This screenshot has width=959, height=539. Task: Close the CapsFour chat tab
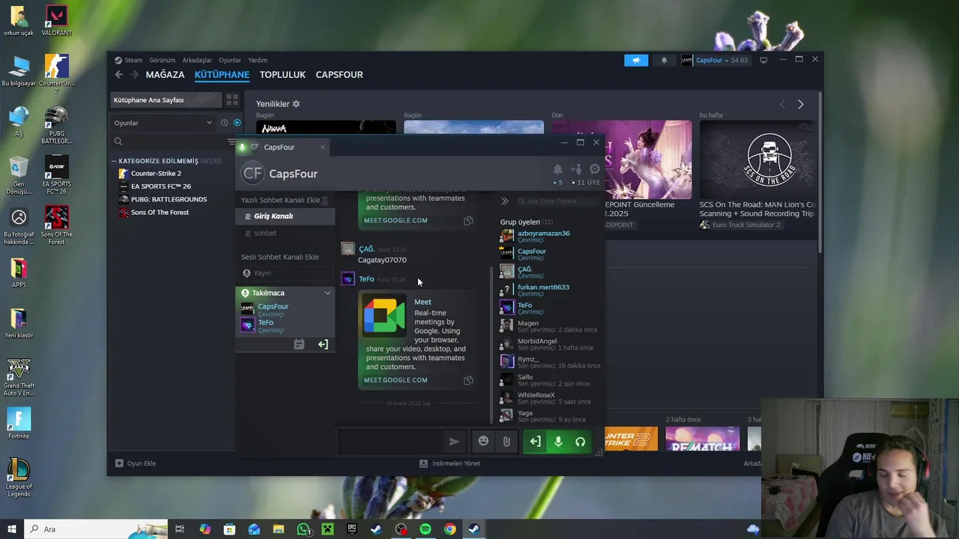(x=323, y=147)
